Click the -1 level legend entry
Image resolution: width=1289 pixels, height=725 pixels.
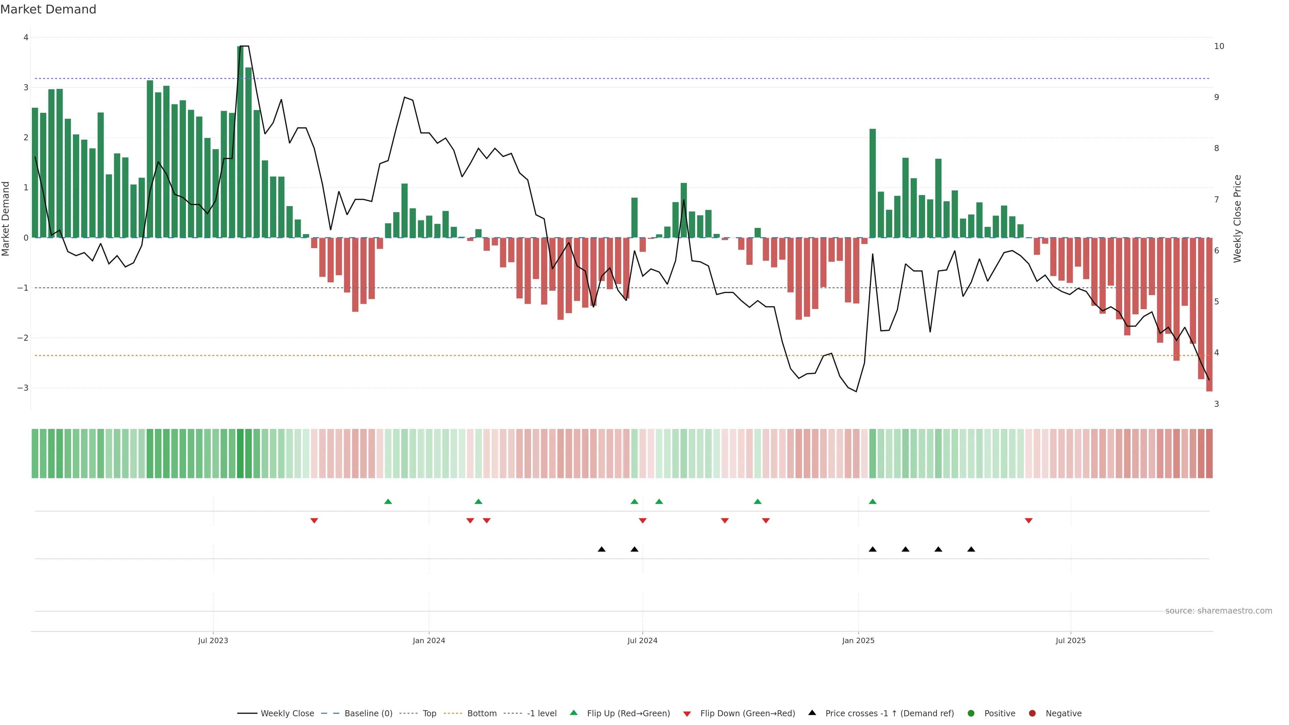click(x=541, y=714)
